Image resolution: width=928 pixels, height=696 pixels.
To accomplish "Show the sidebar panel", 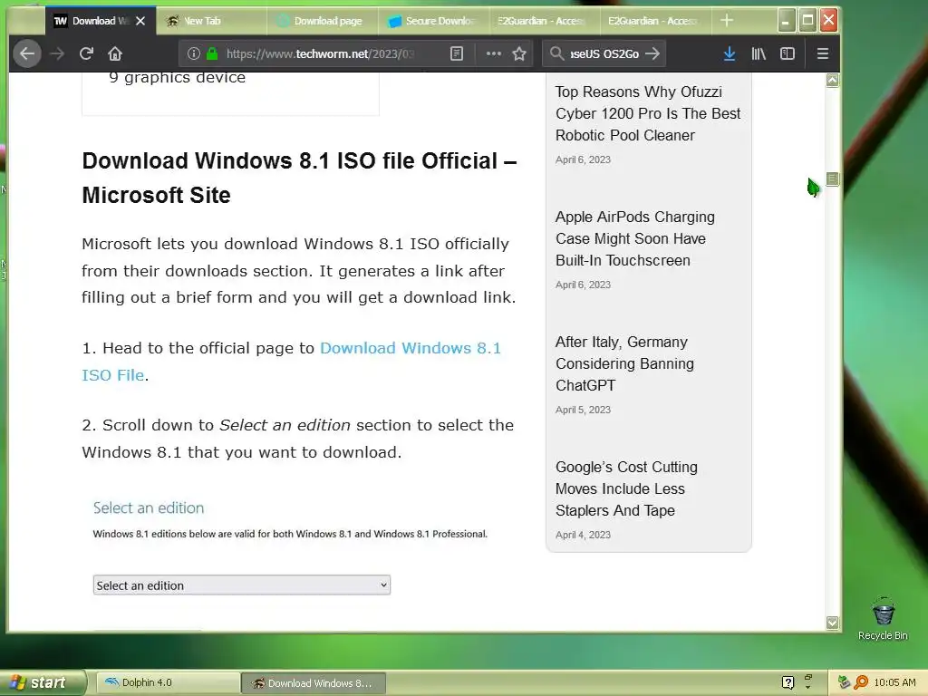I will [788, 53].
